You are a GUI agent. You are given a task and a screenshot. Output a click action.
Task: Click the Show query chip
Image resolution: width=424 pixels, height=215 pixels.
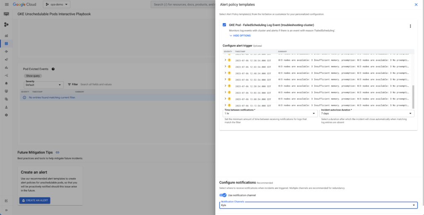coord(33,76)
